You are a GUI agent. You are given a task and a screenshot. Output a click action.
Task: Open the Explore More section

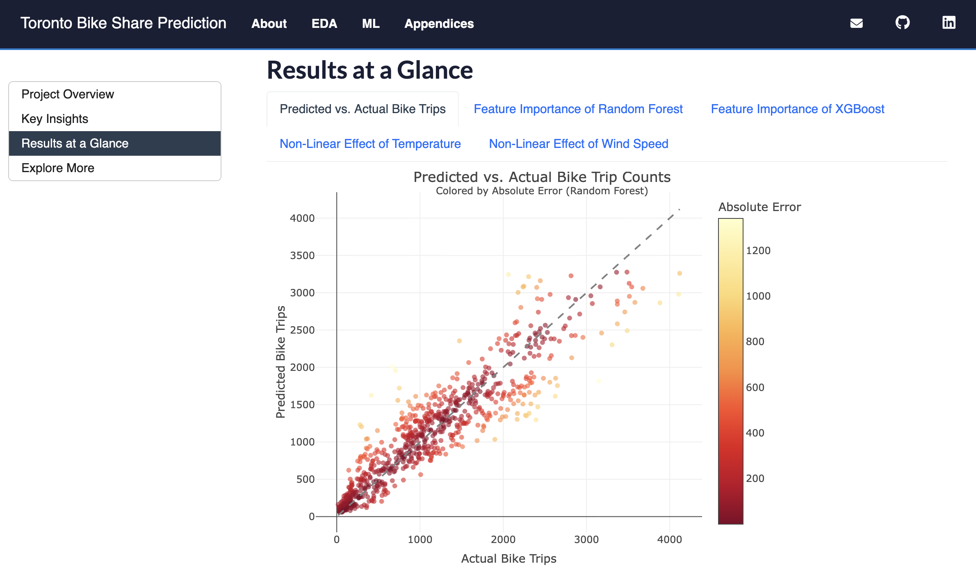coord(58,168)
